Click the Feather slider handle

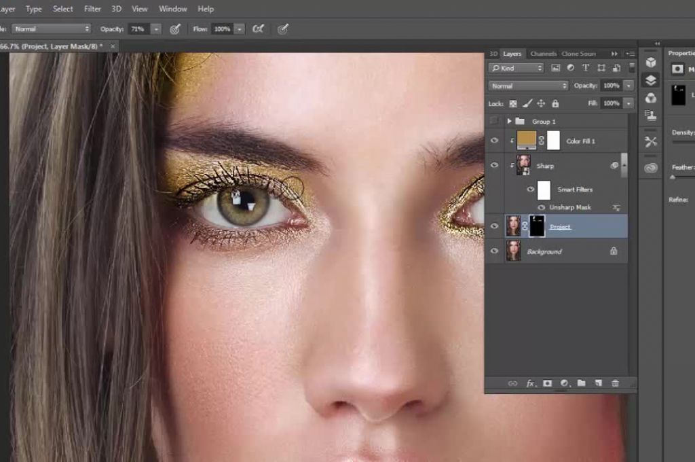673,177
